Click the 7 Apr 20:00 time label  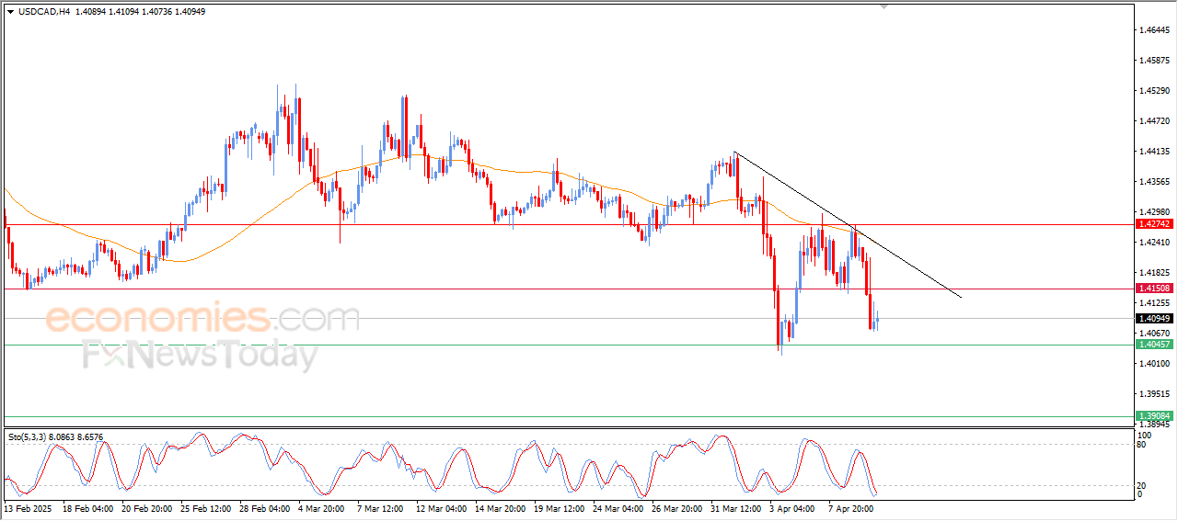tap(852, 507)
